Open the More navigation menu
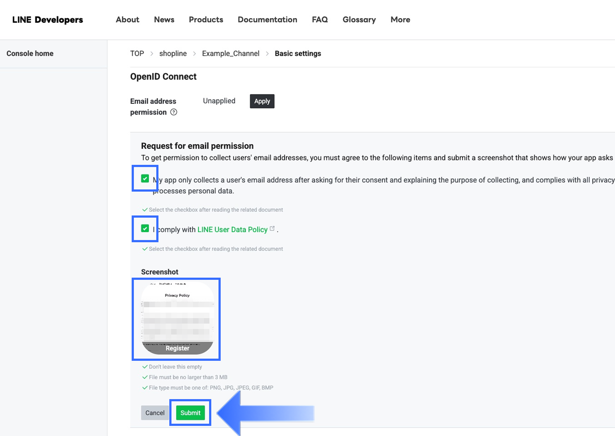Image resolution: width=615 pixels, height=436 pixels. [x=400, y=20]
